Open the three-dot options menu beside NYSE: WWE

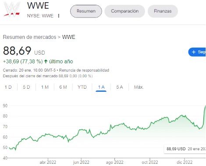point(59,16)
